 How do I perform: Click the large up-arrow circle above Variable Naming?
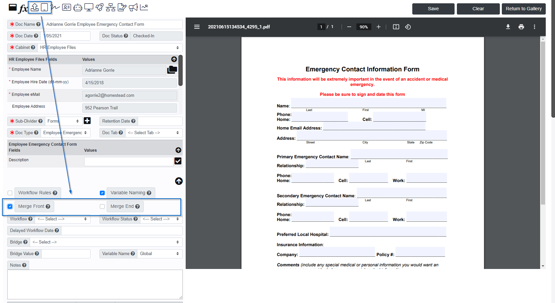[x=179, y=181]
